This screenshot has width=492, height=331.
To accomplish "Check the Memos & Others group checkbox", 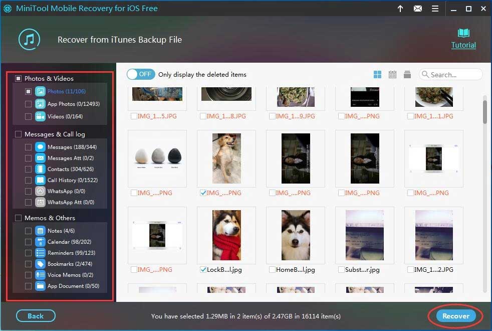I will point(18,218).
